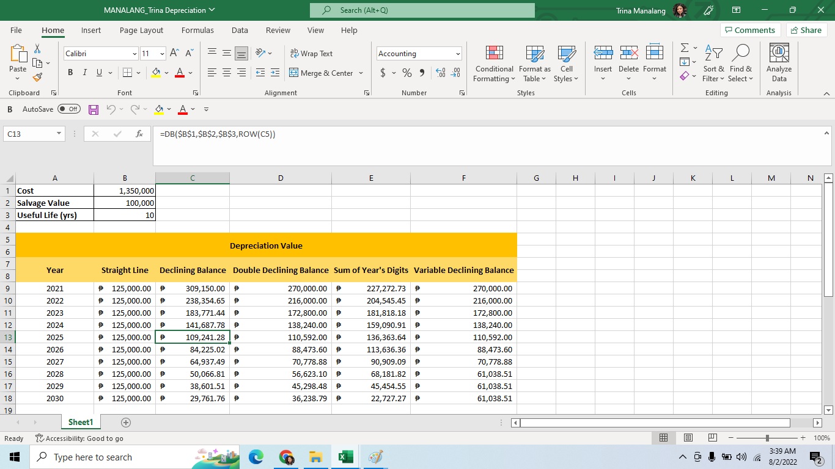835x469 pixels.
Task: Open the Sort & Filter dropdown
Action: (713, 63)
